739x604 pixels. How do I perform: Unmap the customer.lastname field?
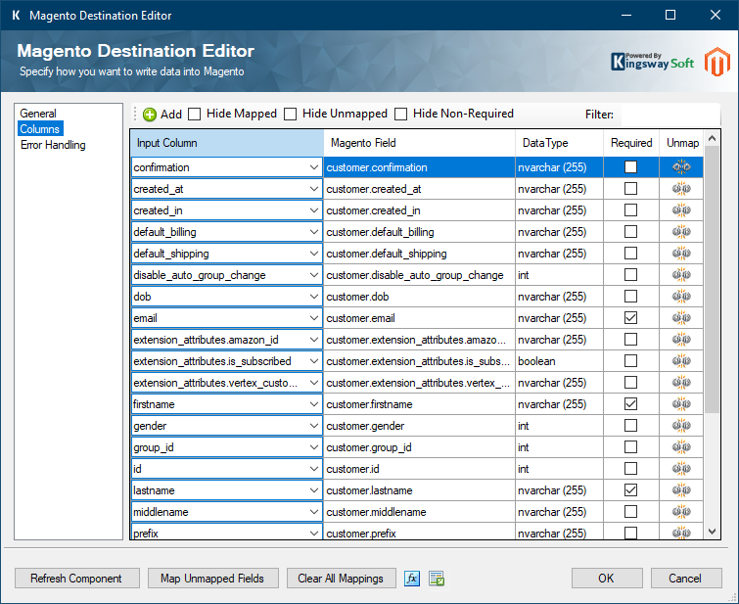coord(681,490)
